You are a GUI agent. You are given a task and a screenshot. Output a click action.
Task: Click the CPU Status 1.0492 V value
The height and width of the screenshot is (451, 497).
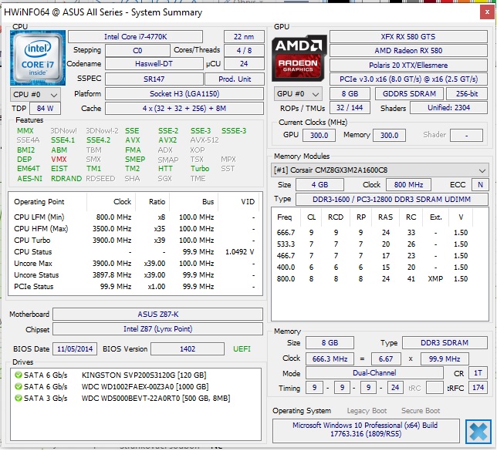tap(239, 252)
